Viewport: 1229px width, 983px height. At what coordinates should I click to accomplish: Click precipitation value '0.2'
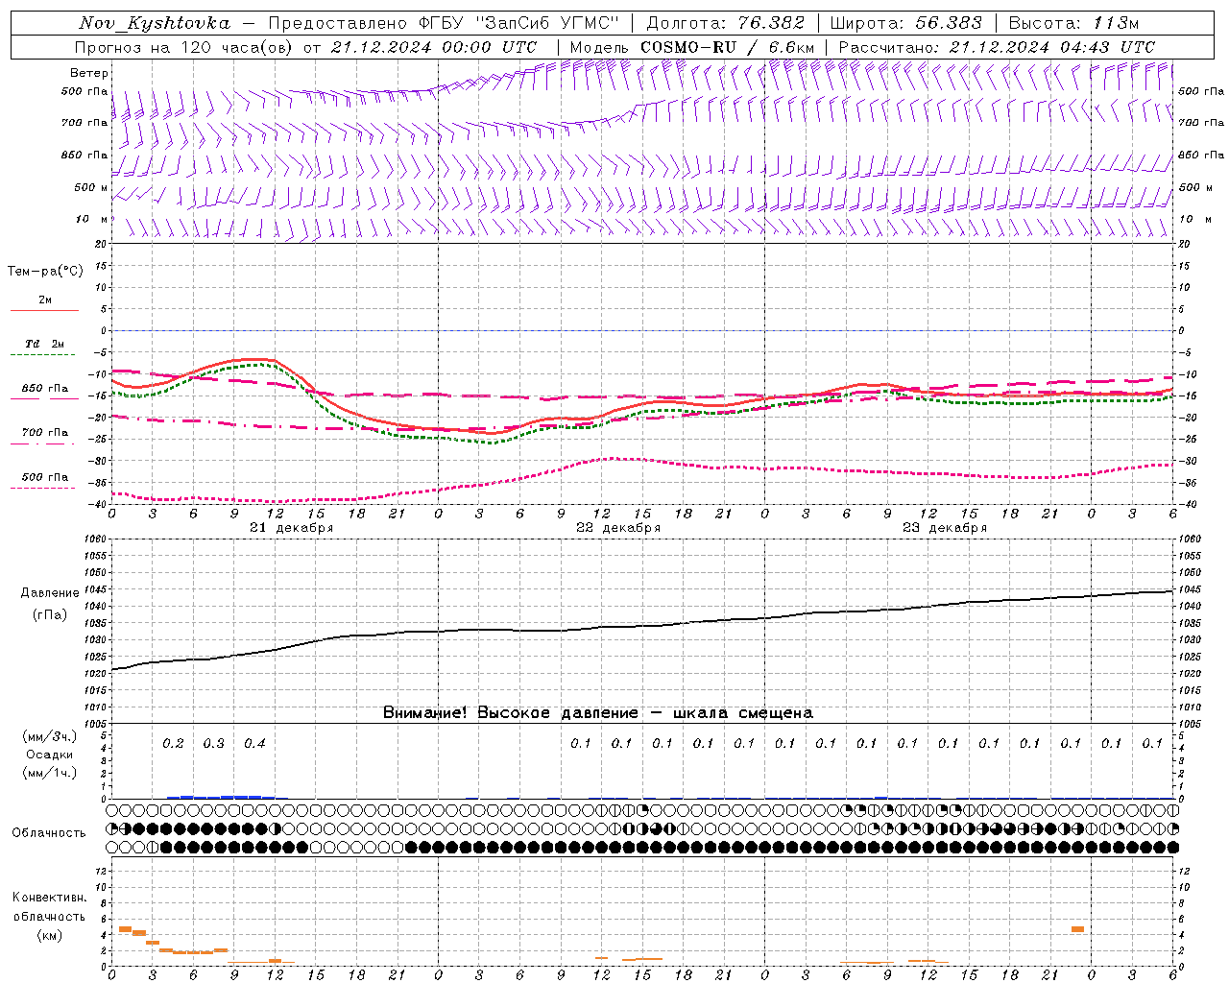[x=173, y=743]
